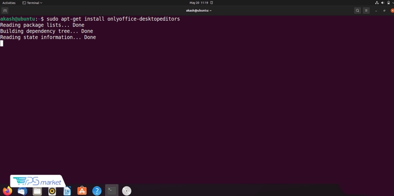This screenshot has width=394, height=196.
Task: Open a new terminal tab
Action: click(x=5, y=10)
